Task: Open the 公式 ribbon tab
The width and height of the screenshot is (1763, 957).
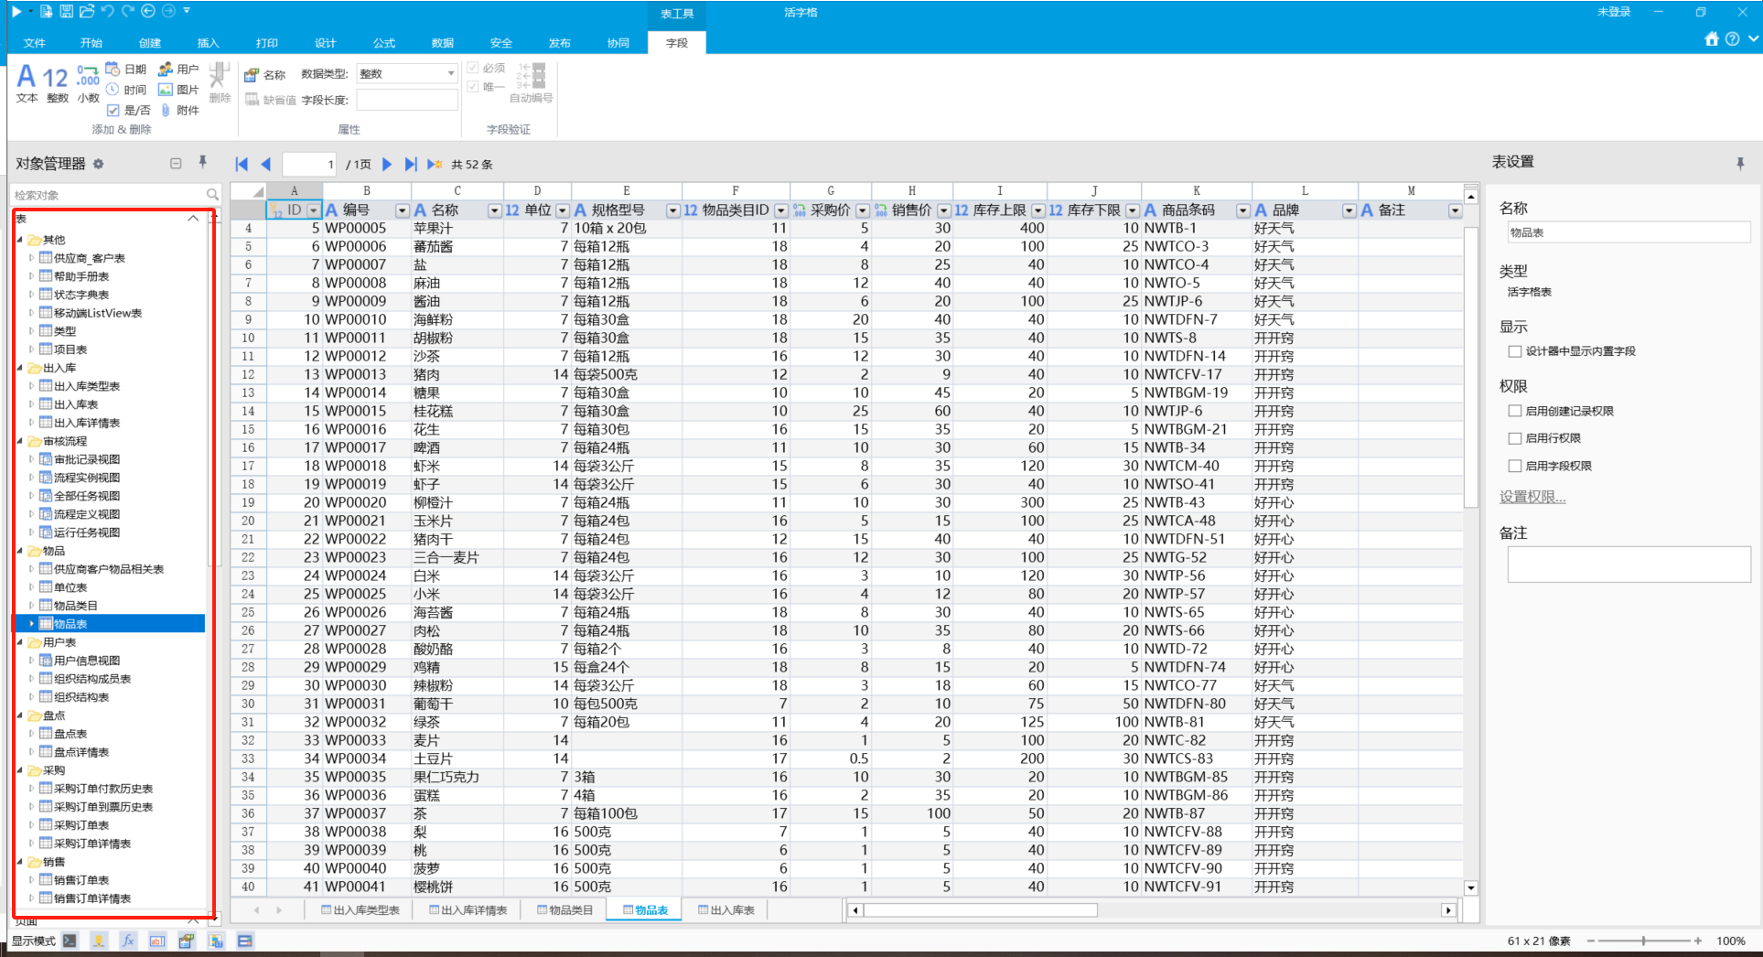Action: 384,43
